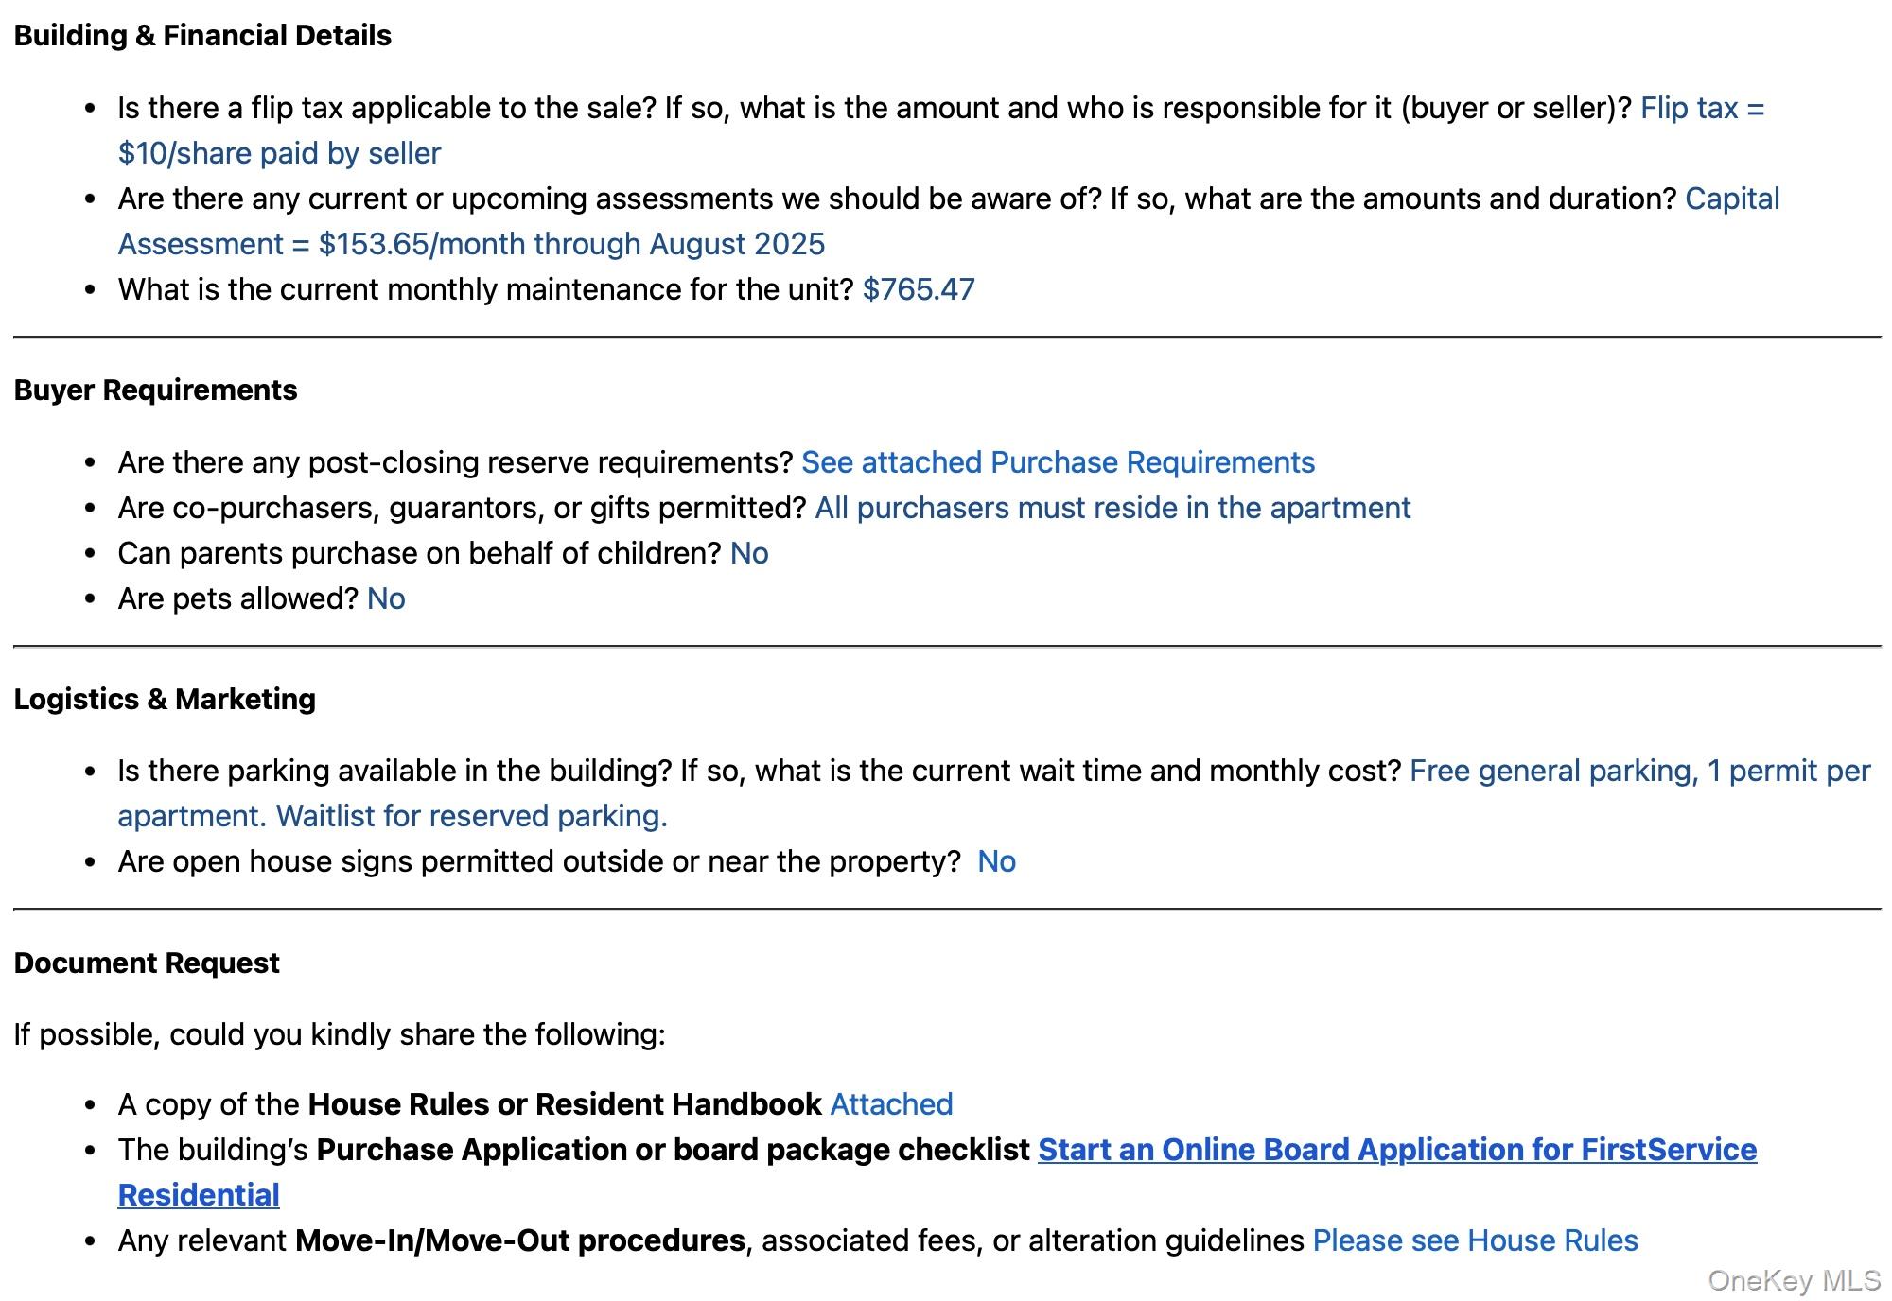Click the Buyer Requirements heading
Image resolution: width=1892 pixels, height=1301 pixels.
[155, 390]
